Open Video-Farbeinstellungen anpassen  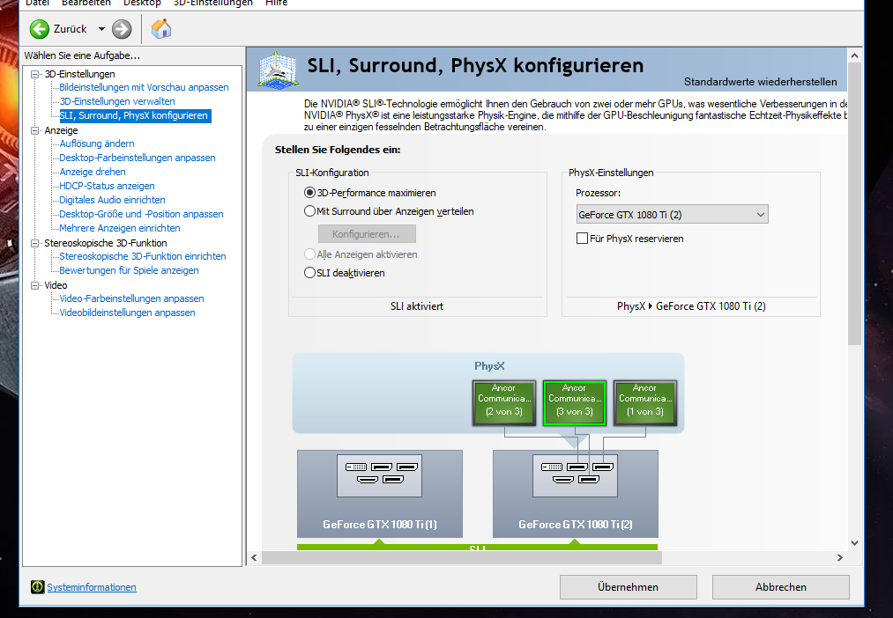(131, 298)
